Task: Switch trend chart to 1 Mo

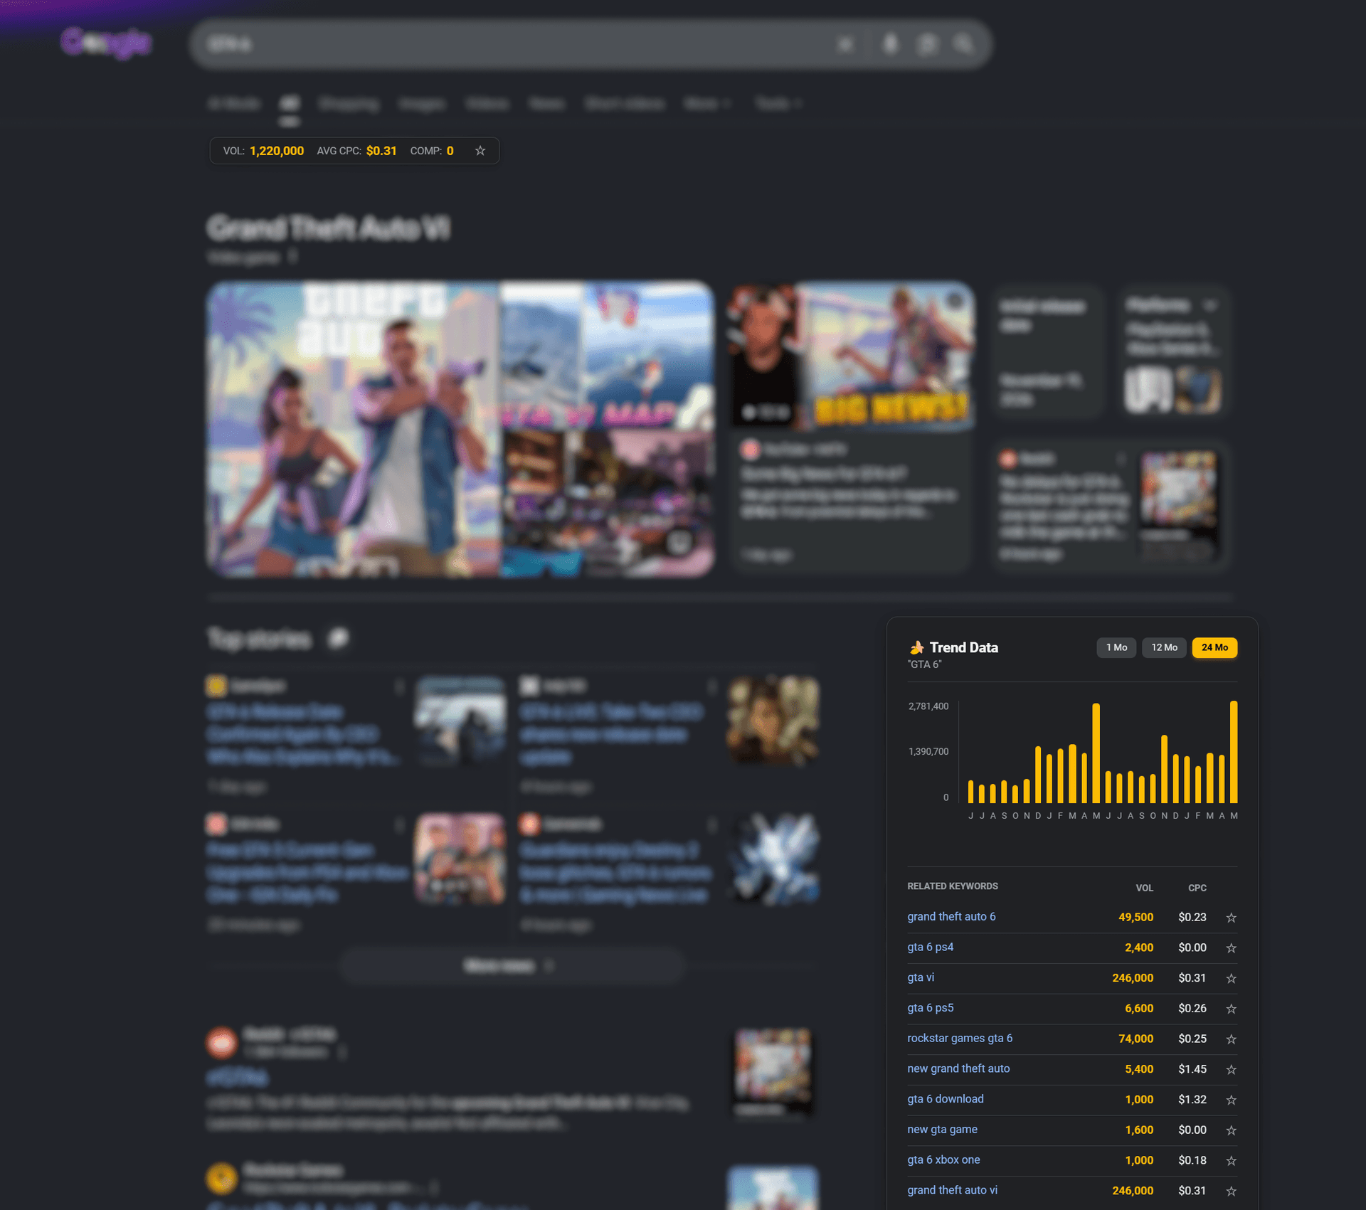Action: (x=1116, y=647)
